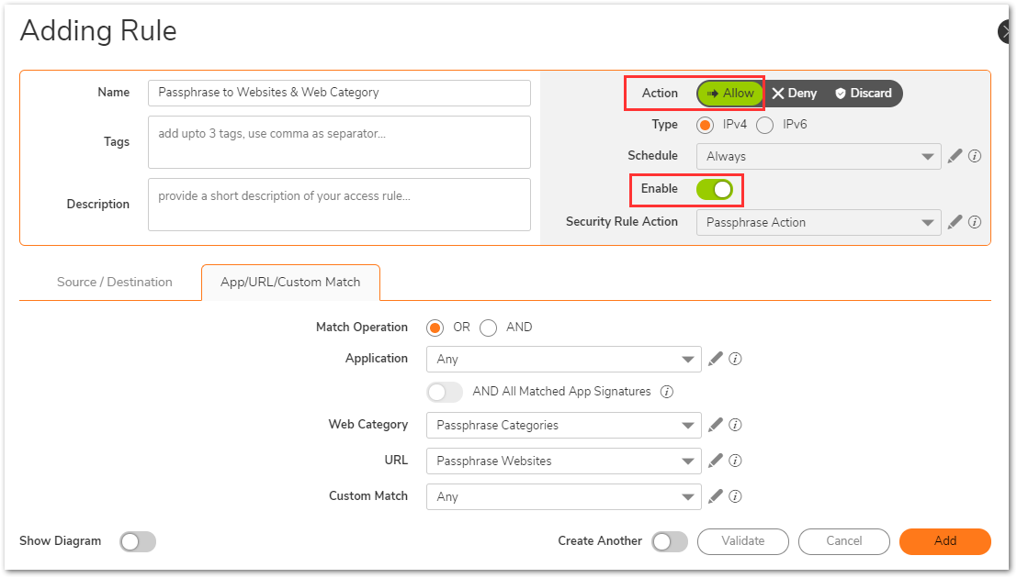Click the pencil icon beside Custom Match
The height and width of the screenshot is (578, 1017).
point(716,496)
